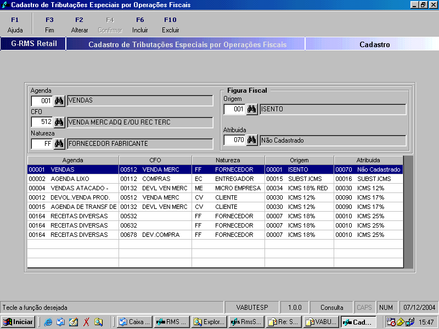439x329 pixels.
Task: Select the row 00002 AGENDA LIXO
Action: 215,179
